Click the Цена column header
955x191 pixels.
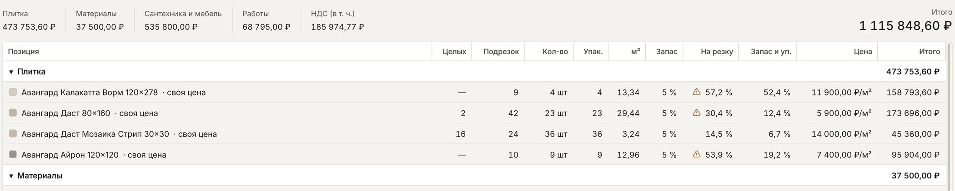tap(863, 52)
